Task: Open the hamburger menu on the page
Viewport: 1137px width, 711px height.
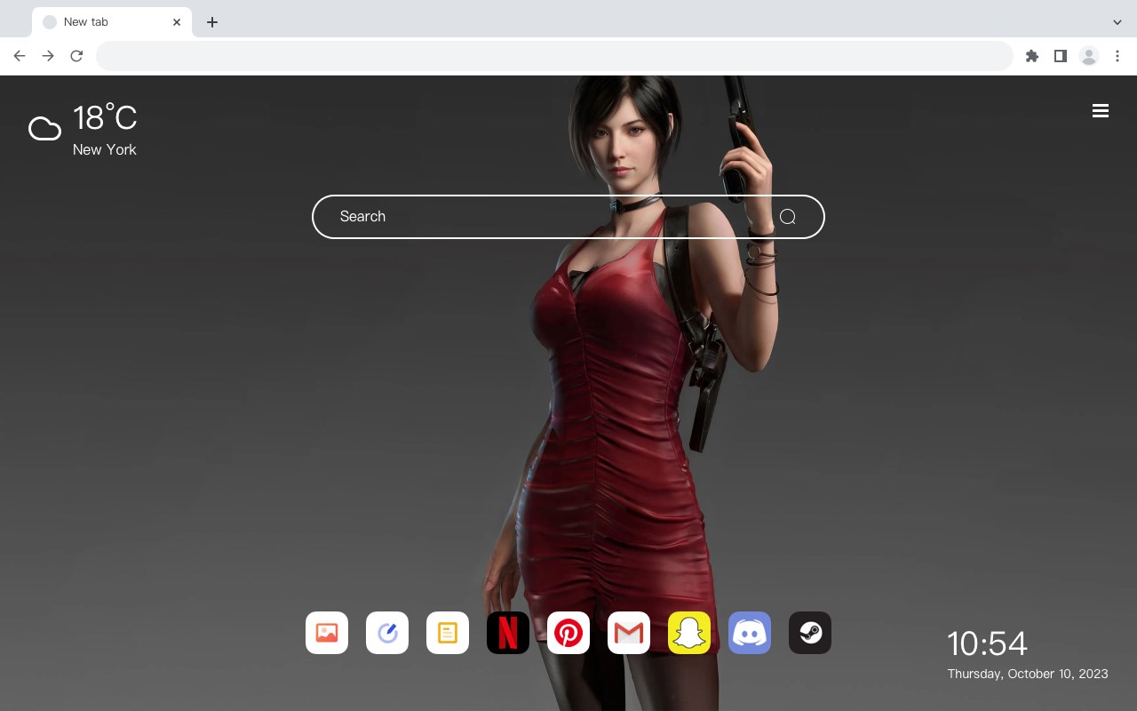Action: point(1101,110)
